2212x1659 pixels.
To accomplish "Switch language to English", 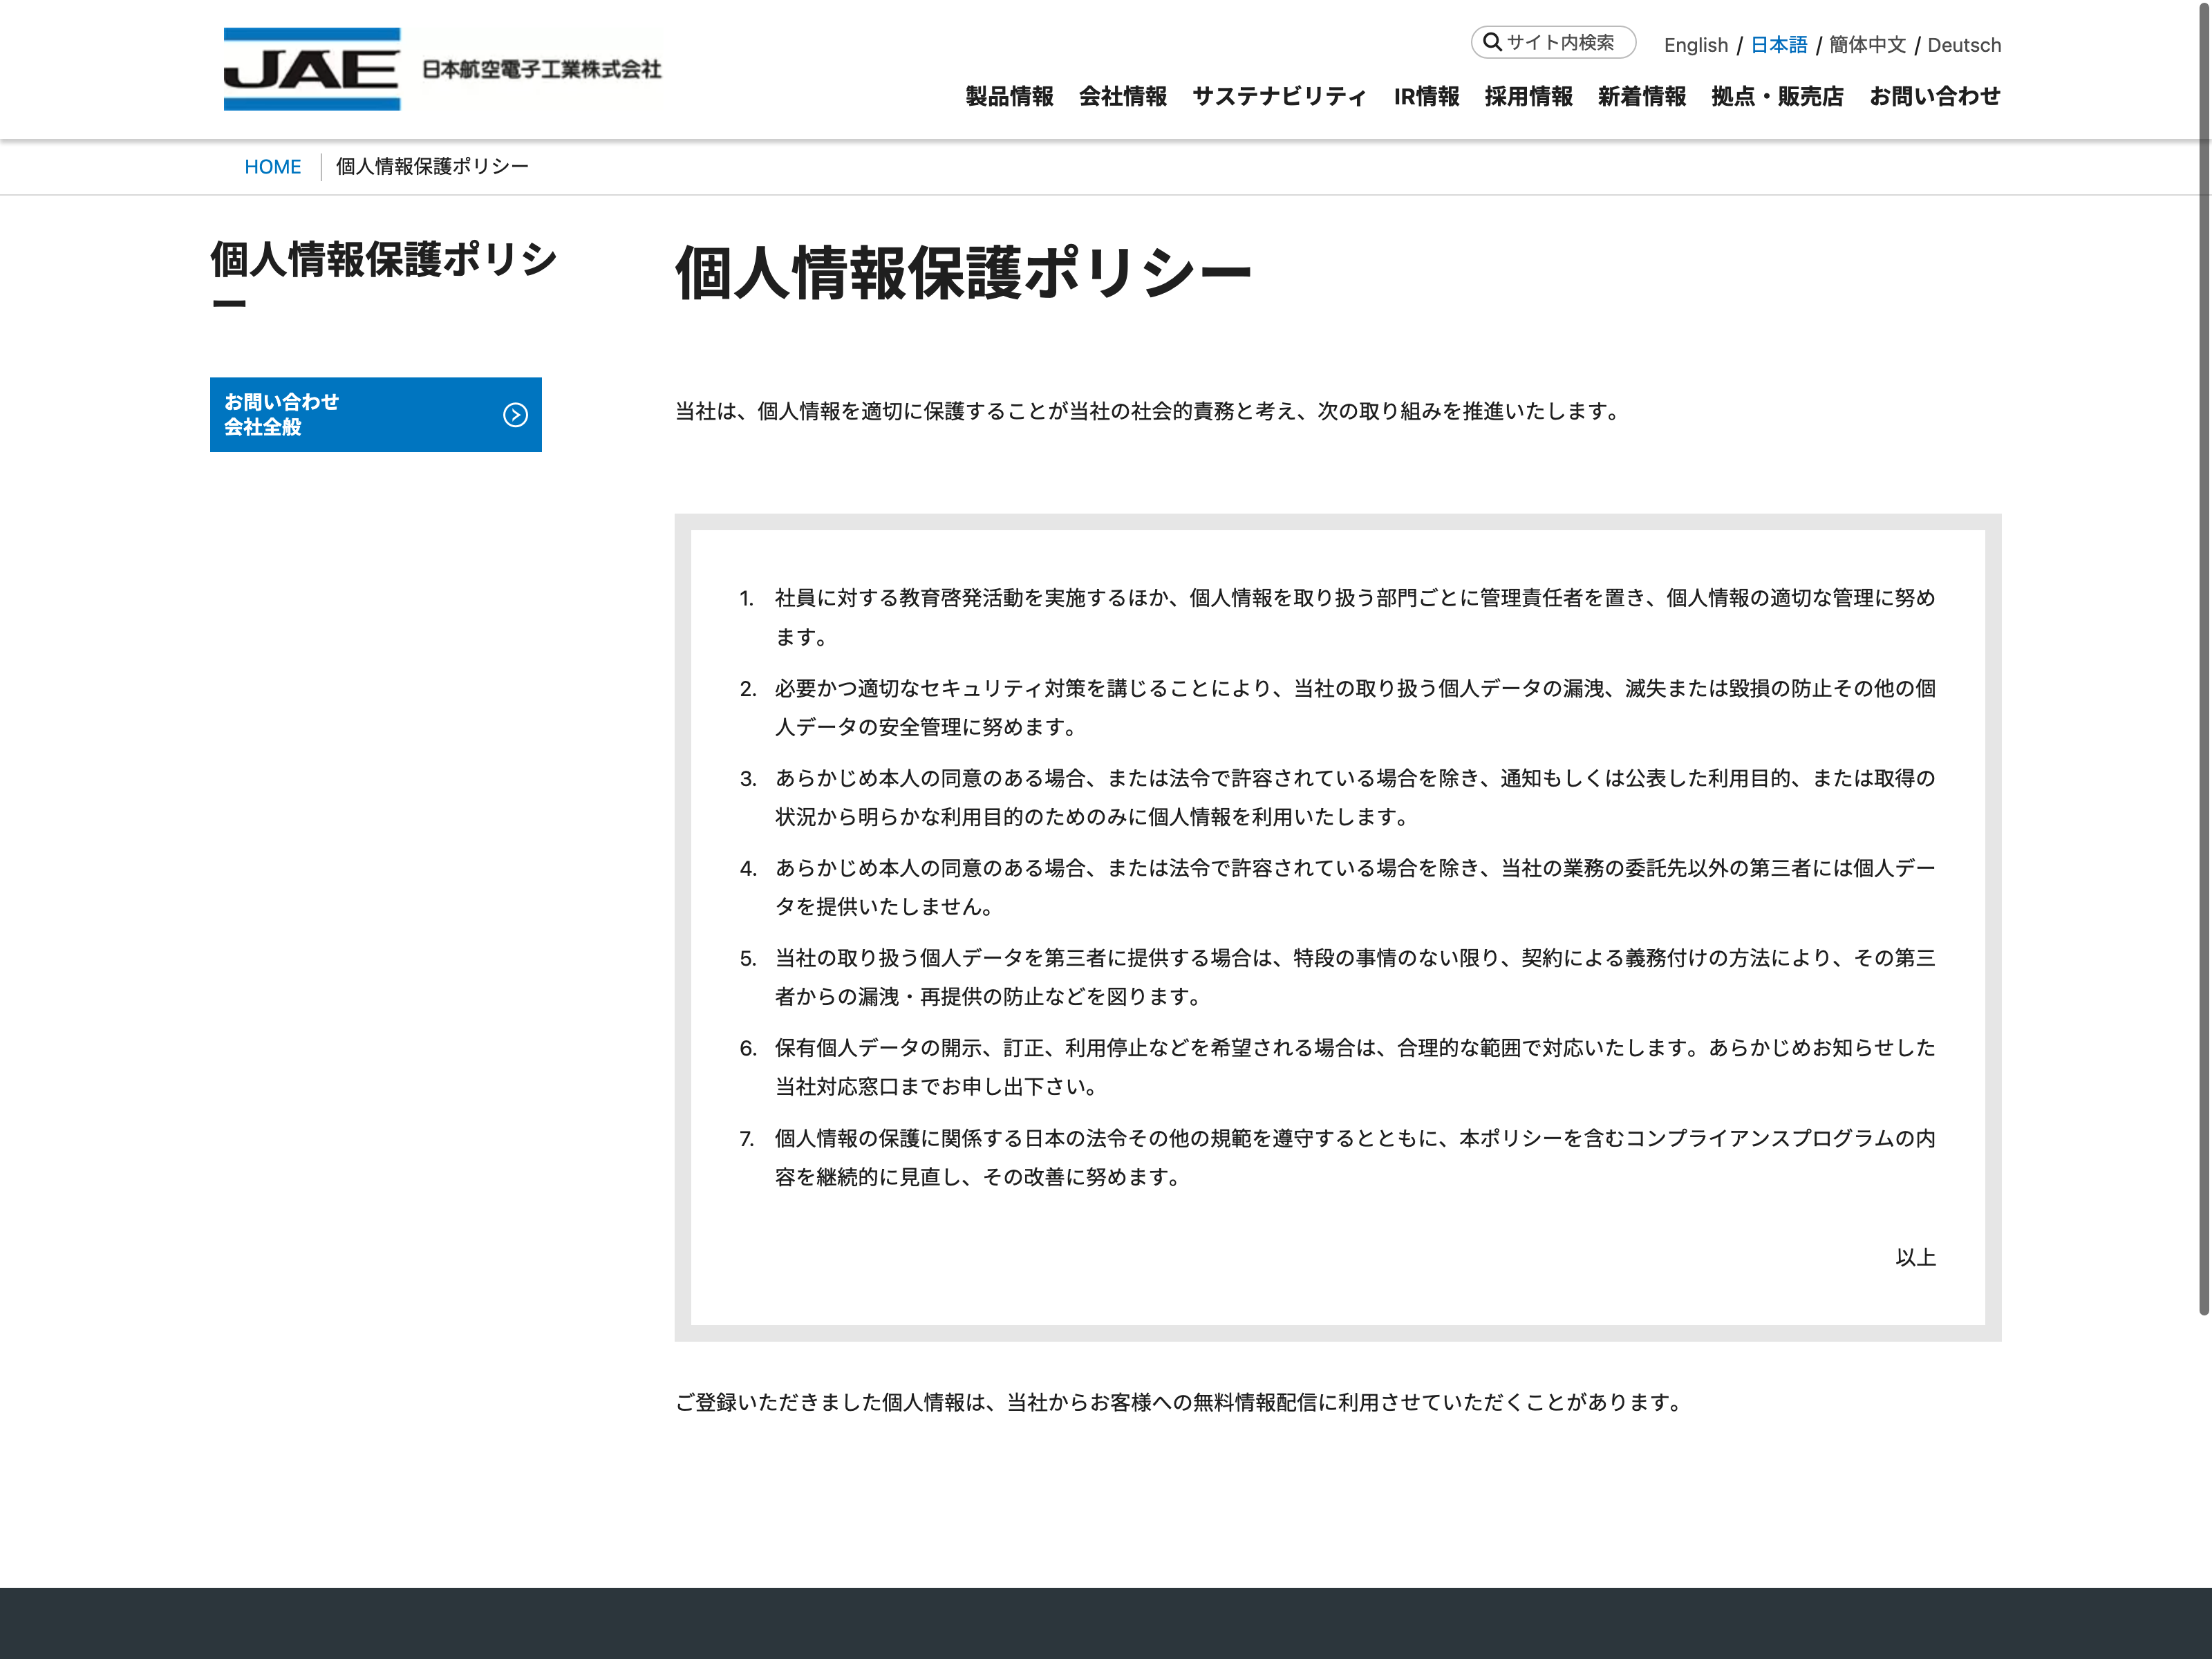I will [1695, 45].
